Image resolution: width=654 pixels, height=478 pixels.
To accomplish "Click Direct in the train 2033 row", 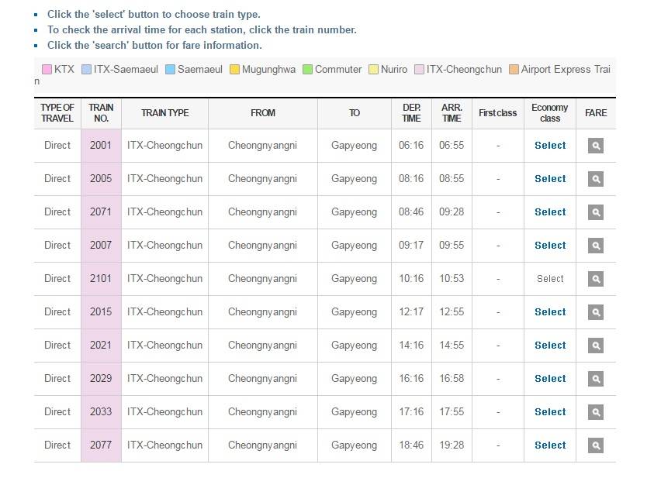I will [57, 412].
